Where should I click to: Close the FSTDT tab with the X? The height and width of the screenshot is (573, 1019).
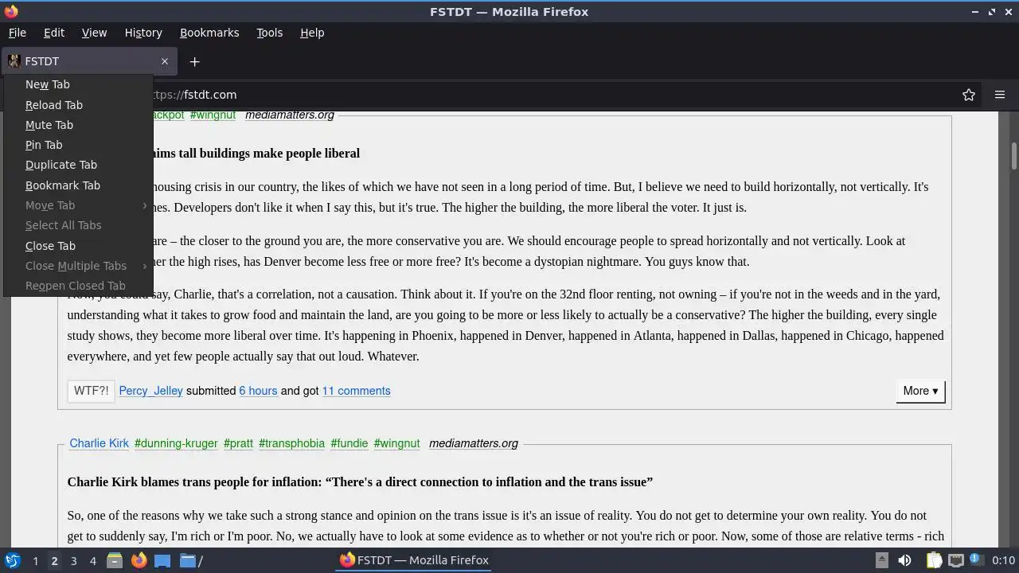point(165,61)
